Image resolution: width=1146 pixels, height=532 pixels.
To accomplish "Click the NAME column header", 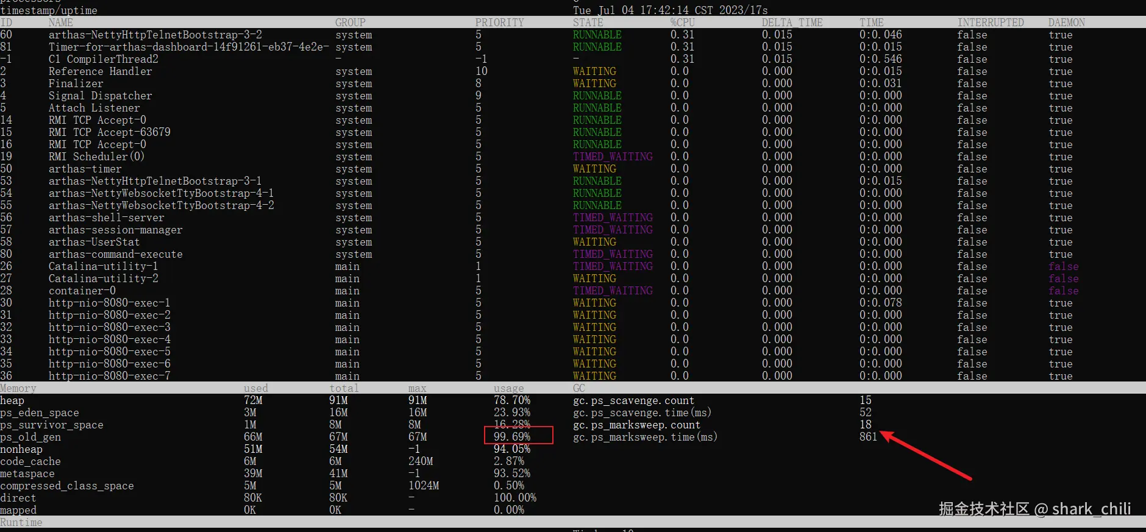I will (x=61, y=23).
